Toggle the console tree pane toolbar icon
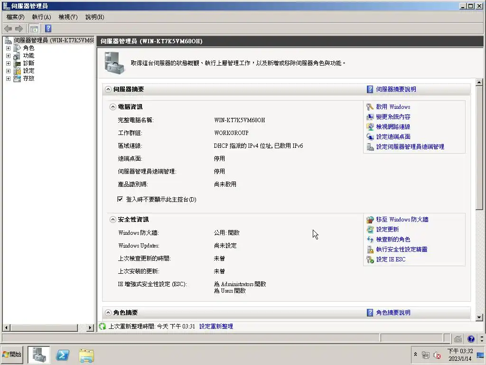This screenshot has height=365, width=486. [x=34, y=29]
